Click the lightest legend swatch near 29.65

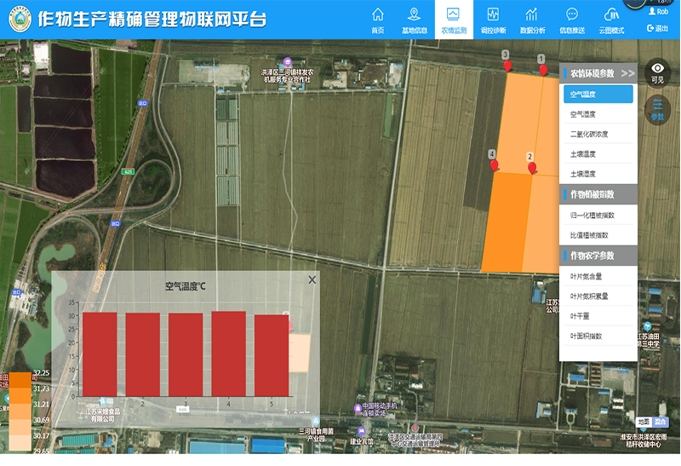click(x=20, y=443)
